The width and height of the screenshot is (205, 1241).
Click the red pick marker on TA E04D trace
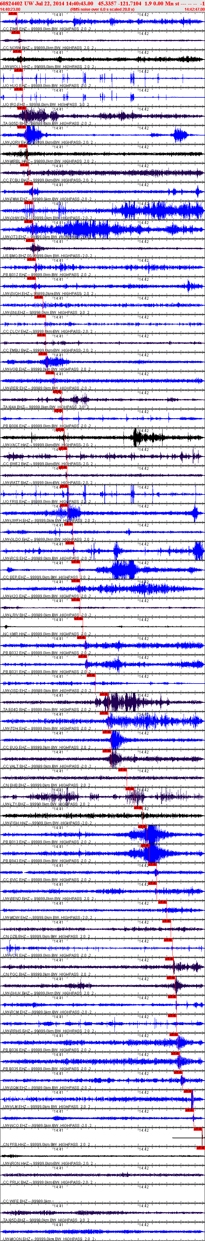click(x=104, y=694)
